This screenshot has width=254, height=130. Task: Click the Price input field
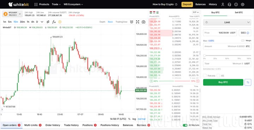[x=220, y=33]
